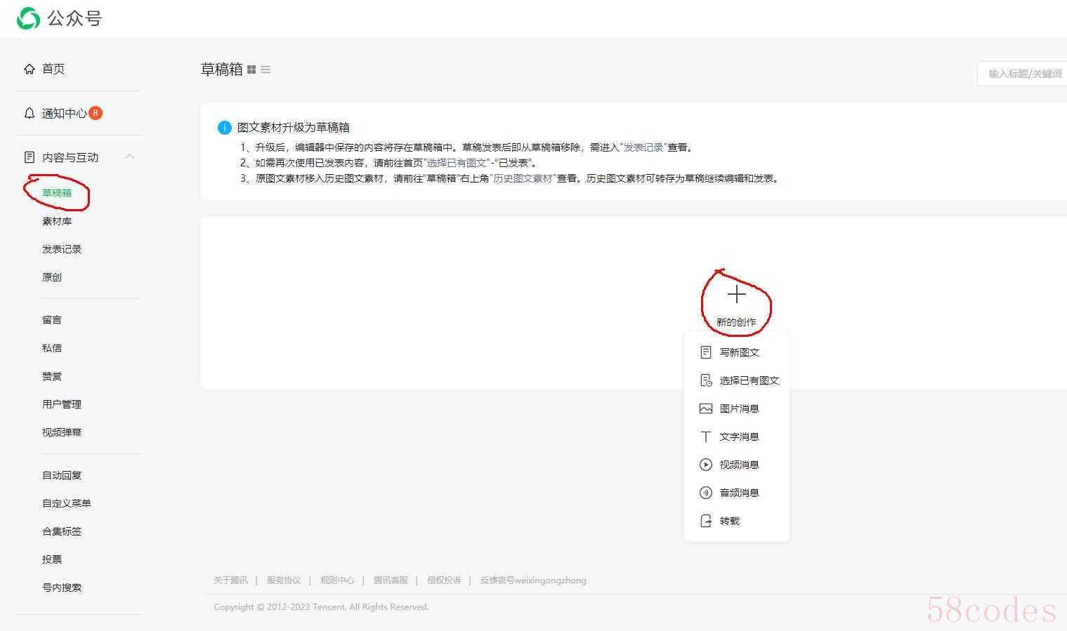Screen dimensions: 1067x631
Task: Select 写新图文 from the creation menu
Action: coord(739,352)
